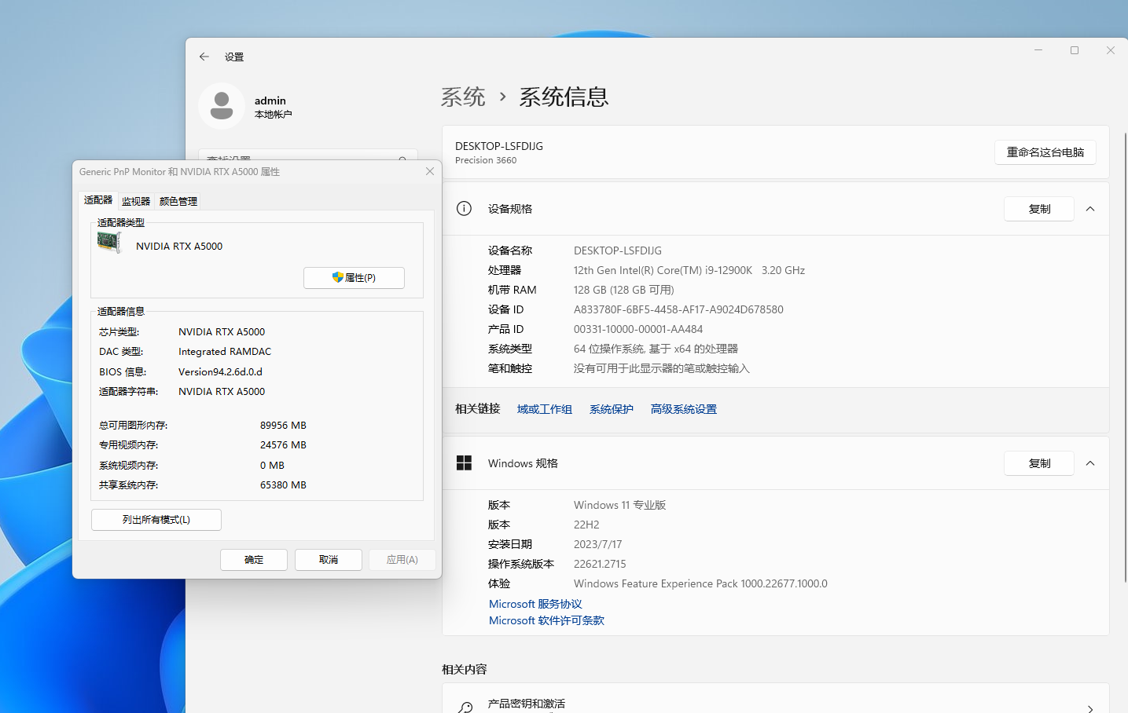The width and height of the screenshot is (1128, 713).
Task: Open Microsoft 服务协议 link
Action: click(x=535, y=604)
